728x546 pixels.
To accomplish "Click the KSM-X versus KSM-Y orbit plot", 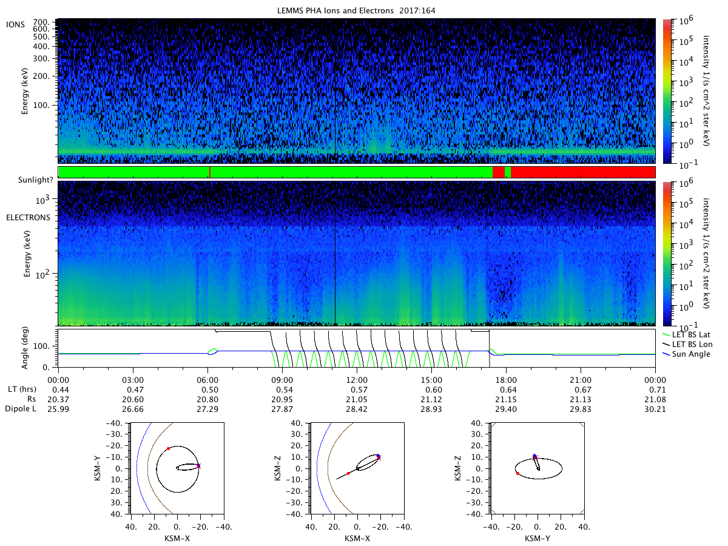I will coord(177,468).
